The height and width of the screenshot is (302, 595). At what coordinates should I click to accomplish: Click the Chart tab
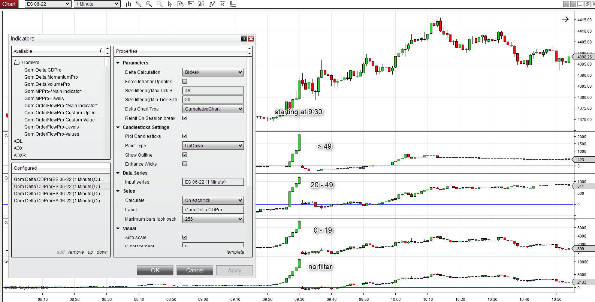[9, 4]
